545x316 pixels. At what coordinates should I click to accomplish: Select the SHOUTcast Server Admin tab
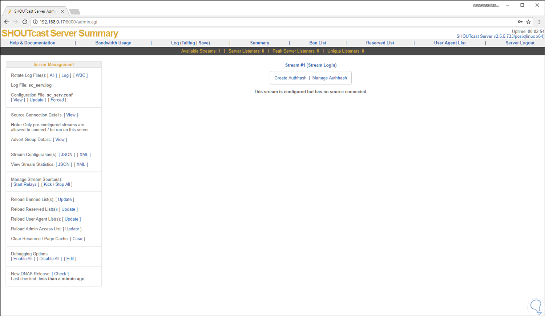pyautogui.click(x=35, y=11)
